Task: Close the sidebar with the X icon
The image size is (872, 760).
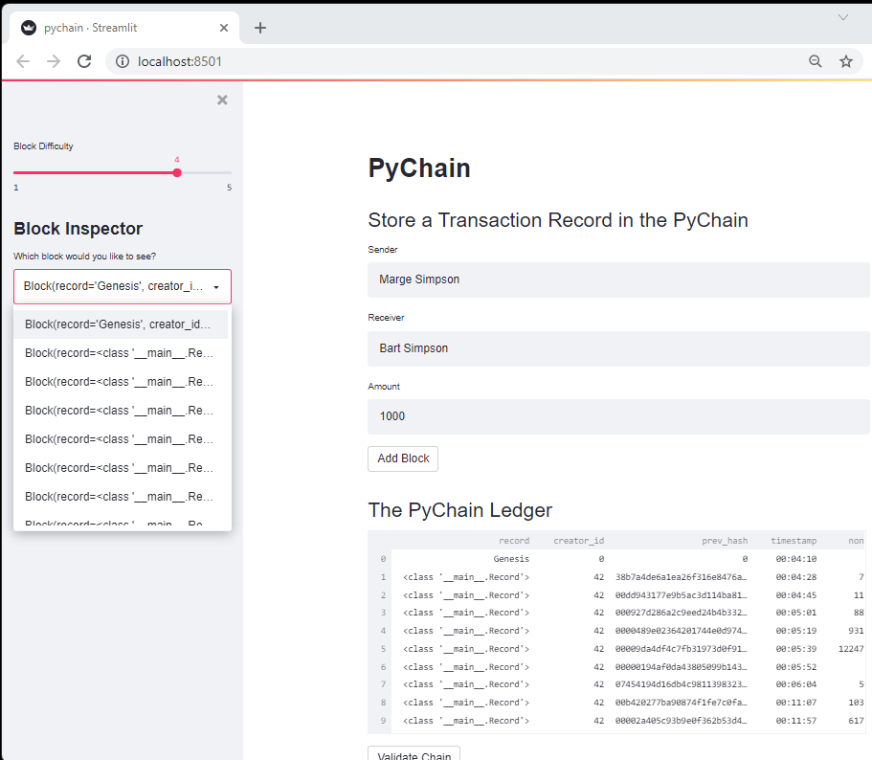Action: coord(222,99)
